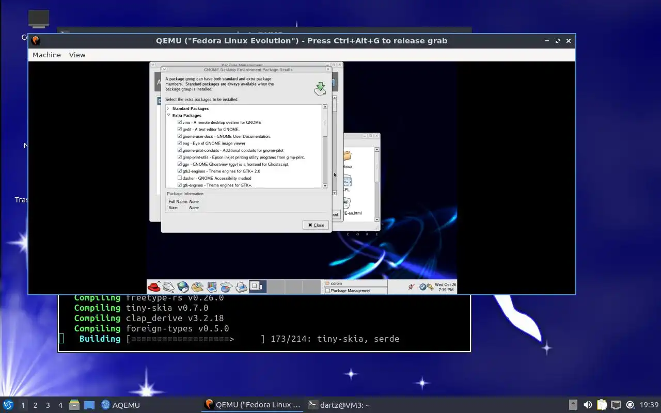Click the update icon next to clock

[x=630, y=405]
